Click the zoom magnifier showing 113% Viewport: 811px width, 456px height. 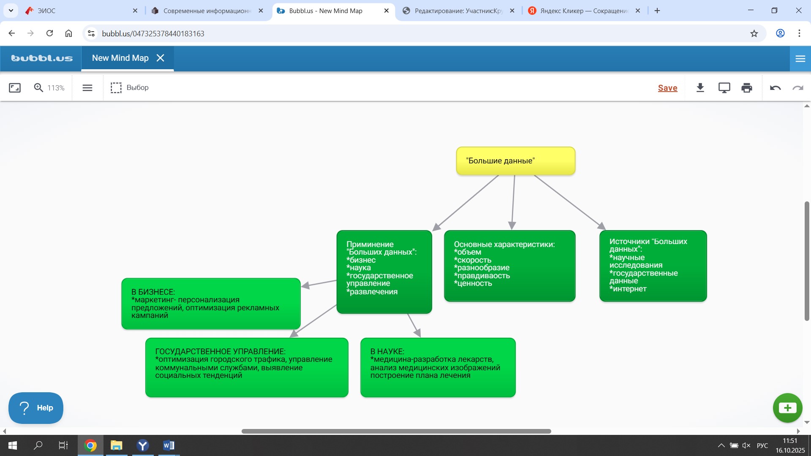click(39, 88)
